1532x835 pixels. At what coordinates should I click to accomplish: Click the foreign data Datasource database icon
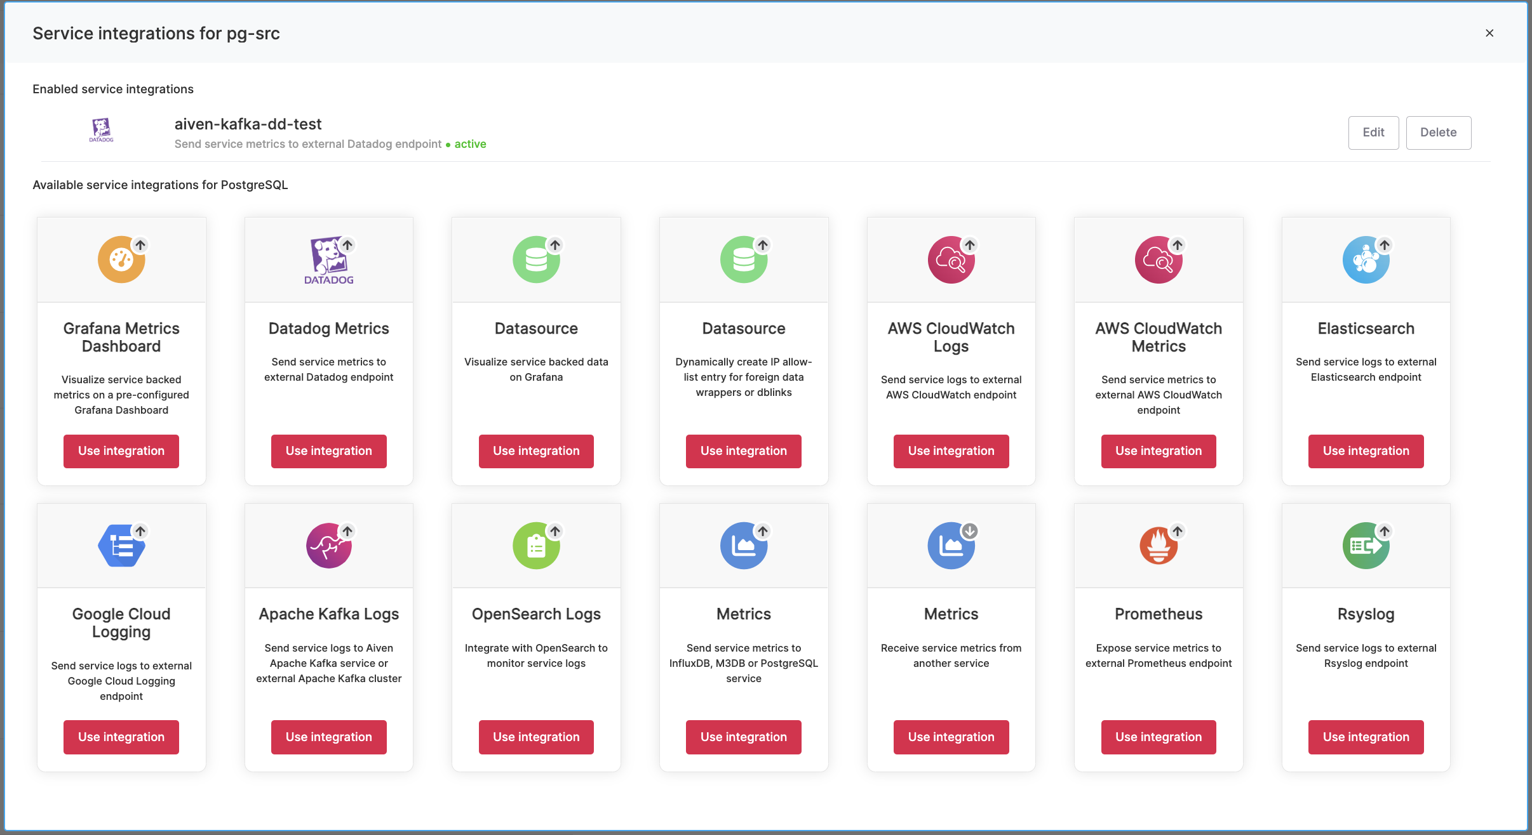[744, 260]
